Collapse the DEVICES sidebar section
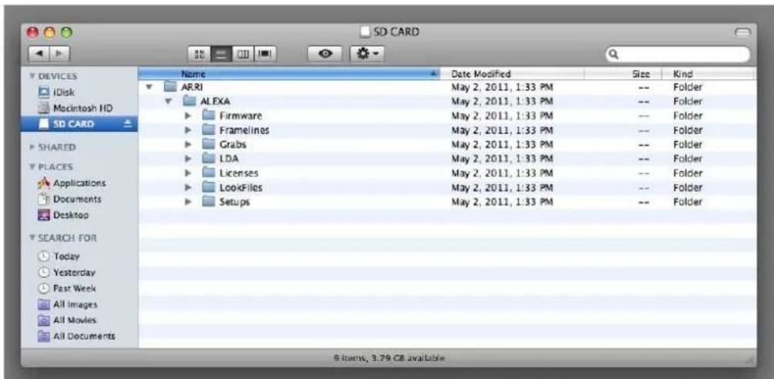The width and height of the screenshot is (774, 379). (32, 76)
